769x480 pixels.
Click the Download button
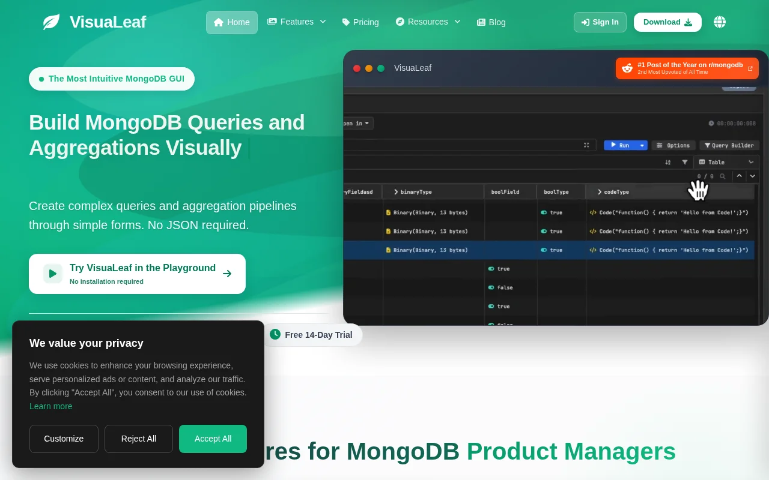(667, 22)
